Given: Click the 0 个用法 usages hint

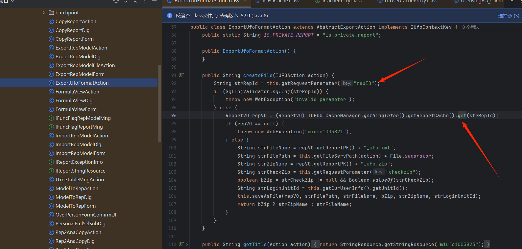Looking at the screenshot, I should coord(471,27).
